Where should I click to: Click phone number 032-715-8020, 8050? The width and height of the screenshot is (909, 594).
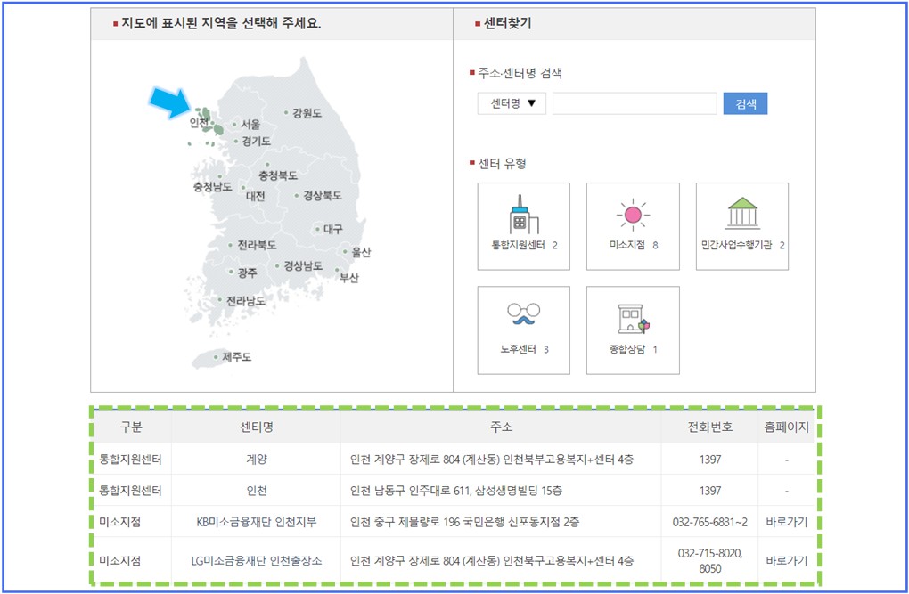pos(709,560)
